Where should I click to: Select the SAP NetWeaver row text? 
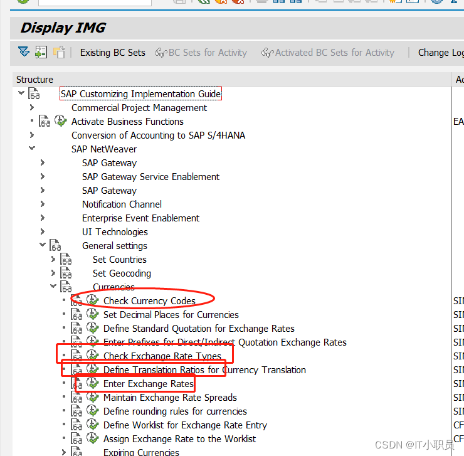point(104,149)
